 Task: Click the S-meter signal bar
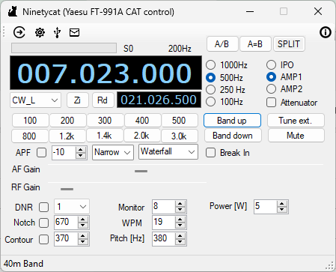(x=64, y=48)
